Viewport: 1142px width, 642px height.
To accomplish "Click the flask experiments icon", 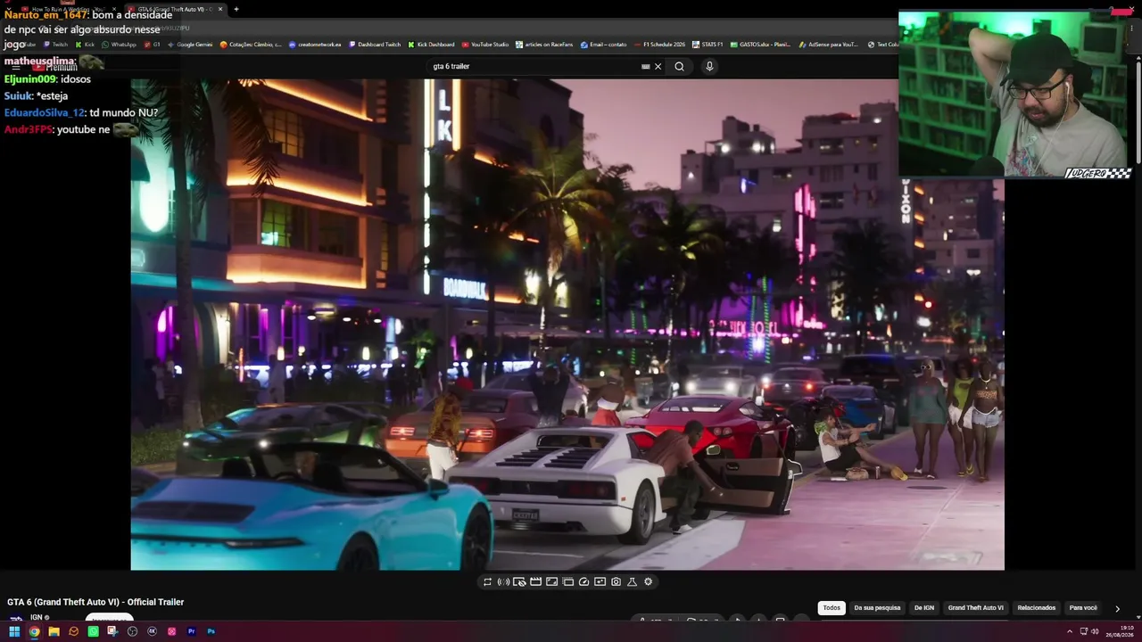I will [x=632, y=582].
